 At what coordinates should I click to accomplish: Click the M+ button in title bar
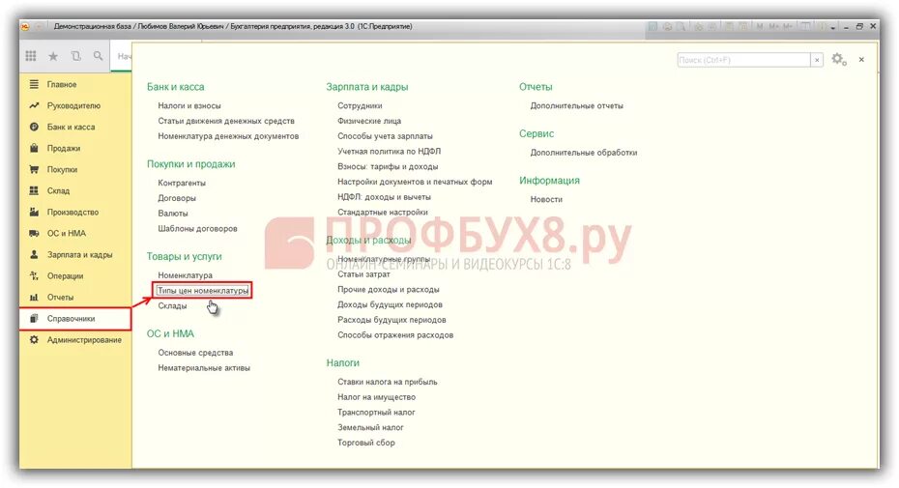pyautogui.click(x=773, y=26)
